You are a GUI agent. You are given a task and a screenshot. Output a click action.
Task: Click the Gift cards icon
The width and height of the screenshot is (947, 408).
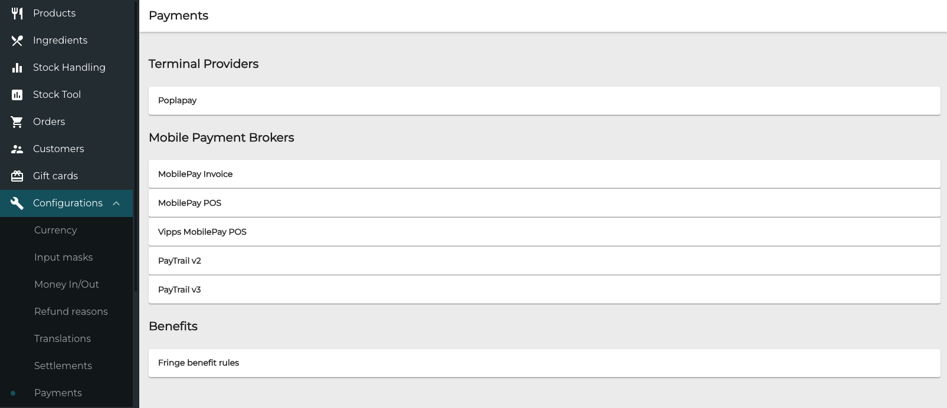[x=17, y=176]
